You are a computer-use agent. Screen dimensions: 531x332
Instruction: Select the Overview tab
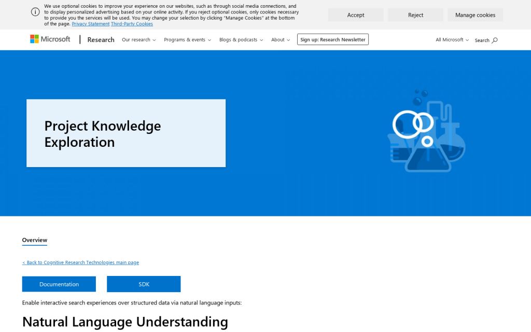35,240
